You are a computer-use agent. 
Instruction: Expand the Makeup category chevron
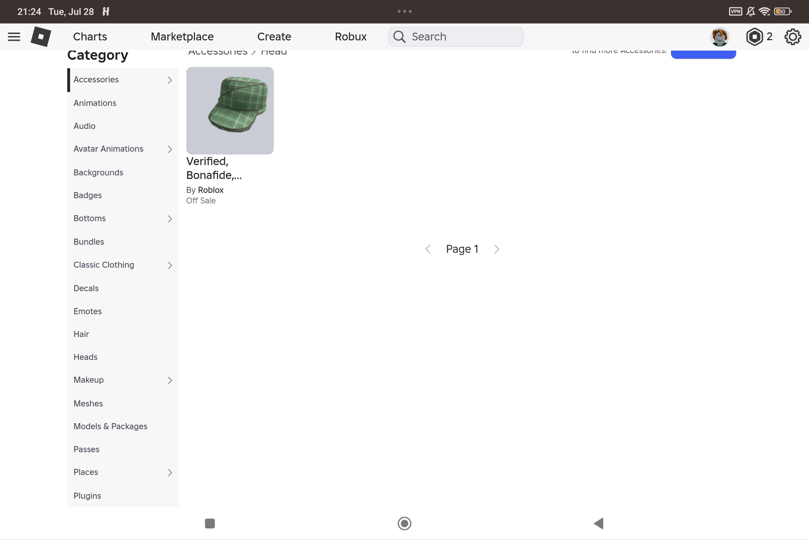click(170, 380)
